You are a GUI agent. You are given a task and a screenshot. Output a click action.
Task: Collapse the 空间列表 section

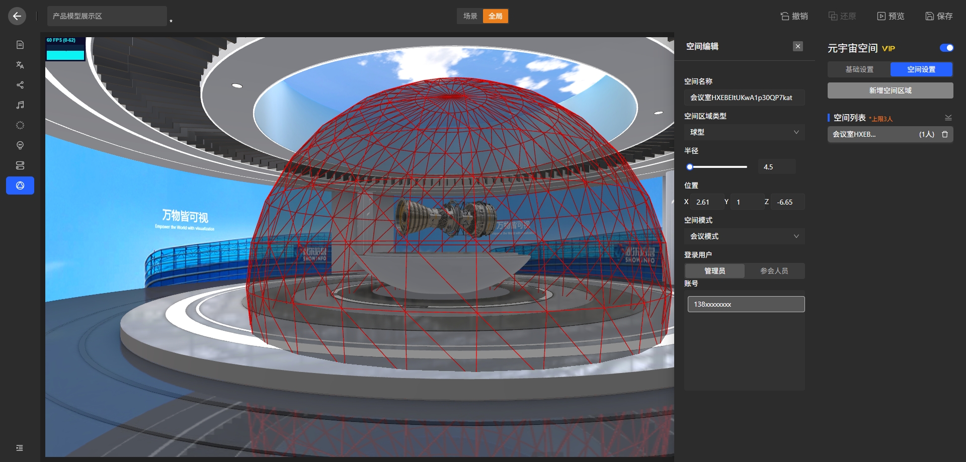click(x=948, y=118)
